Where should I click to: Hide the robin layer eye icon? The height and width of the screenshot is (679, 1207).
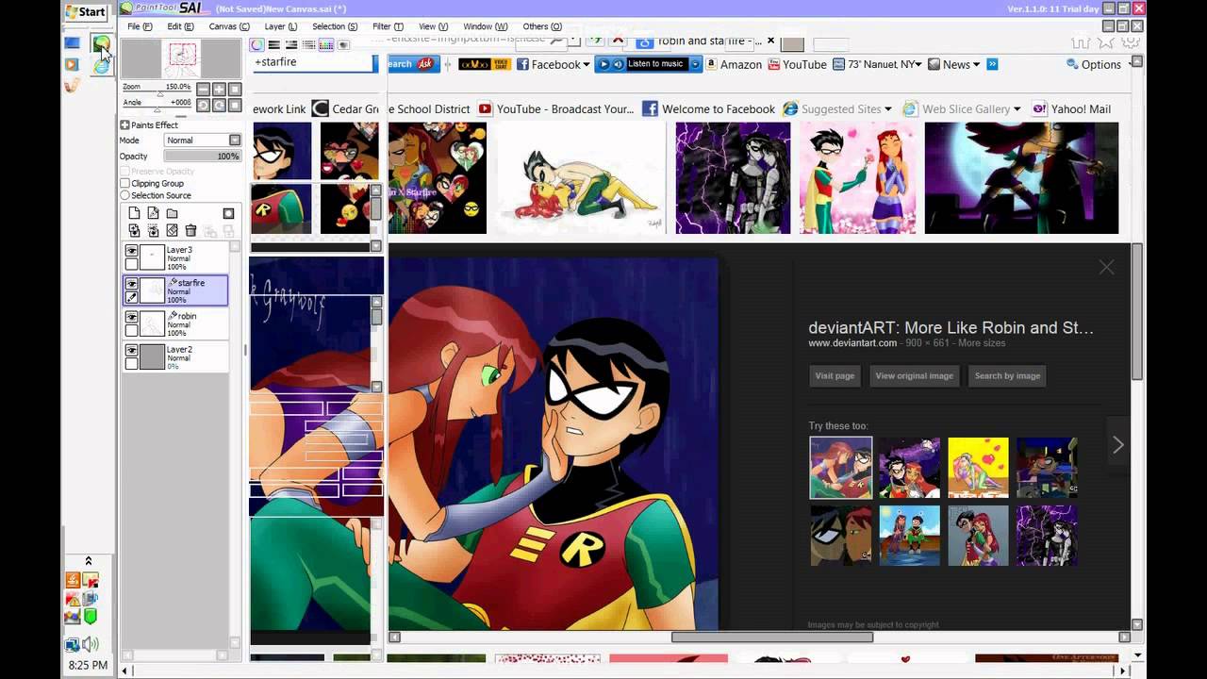point(131,317)
